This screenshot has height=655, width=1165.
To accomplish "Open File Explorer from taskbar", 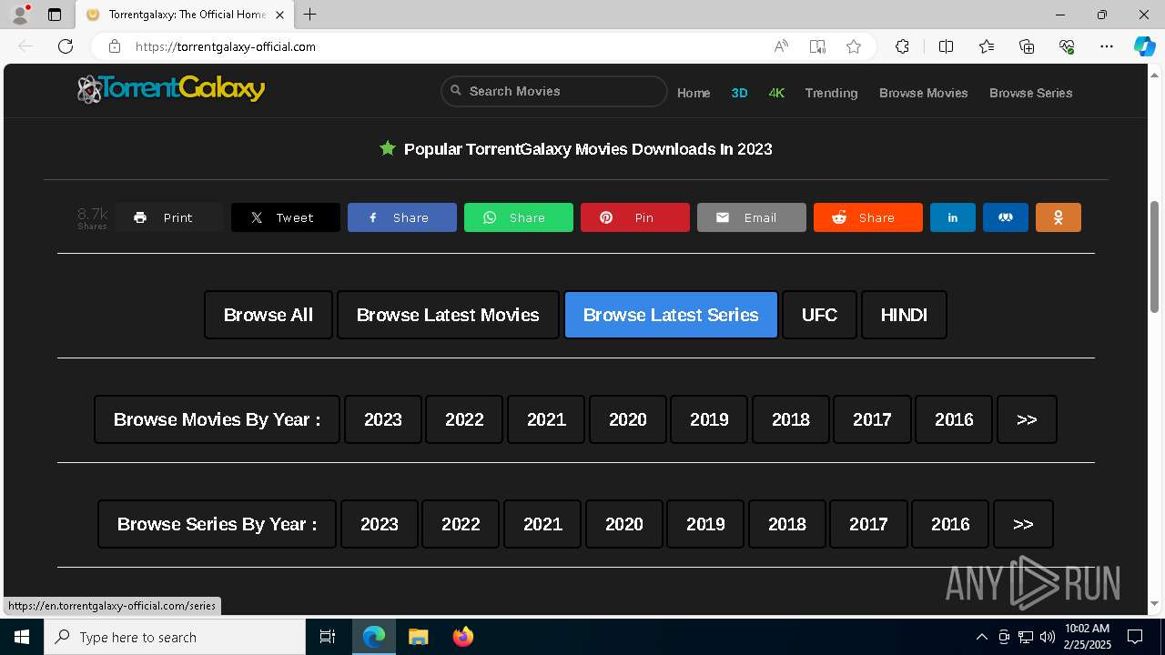I will (419, 637).
